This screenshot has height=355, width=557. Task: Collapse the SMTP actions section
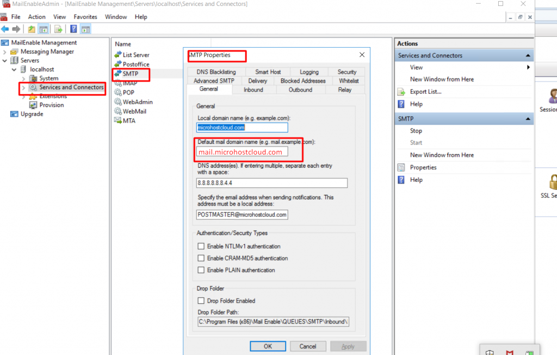click(x=528, y=119)
